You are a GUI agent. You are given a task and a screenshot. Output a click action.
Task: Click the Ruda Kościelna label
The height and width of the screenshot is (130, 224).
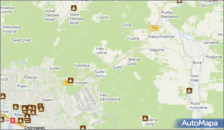(x=199, y=105)
